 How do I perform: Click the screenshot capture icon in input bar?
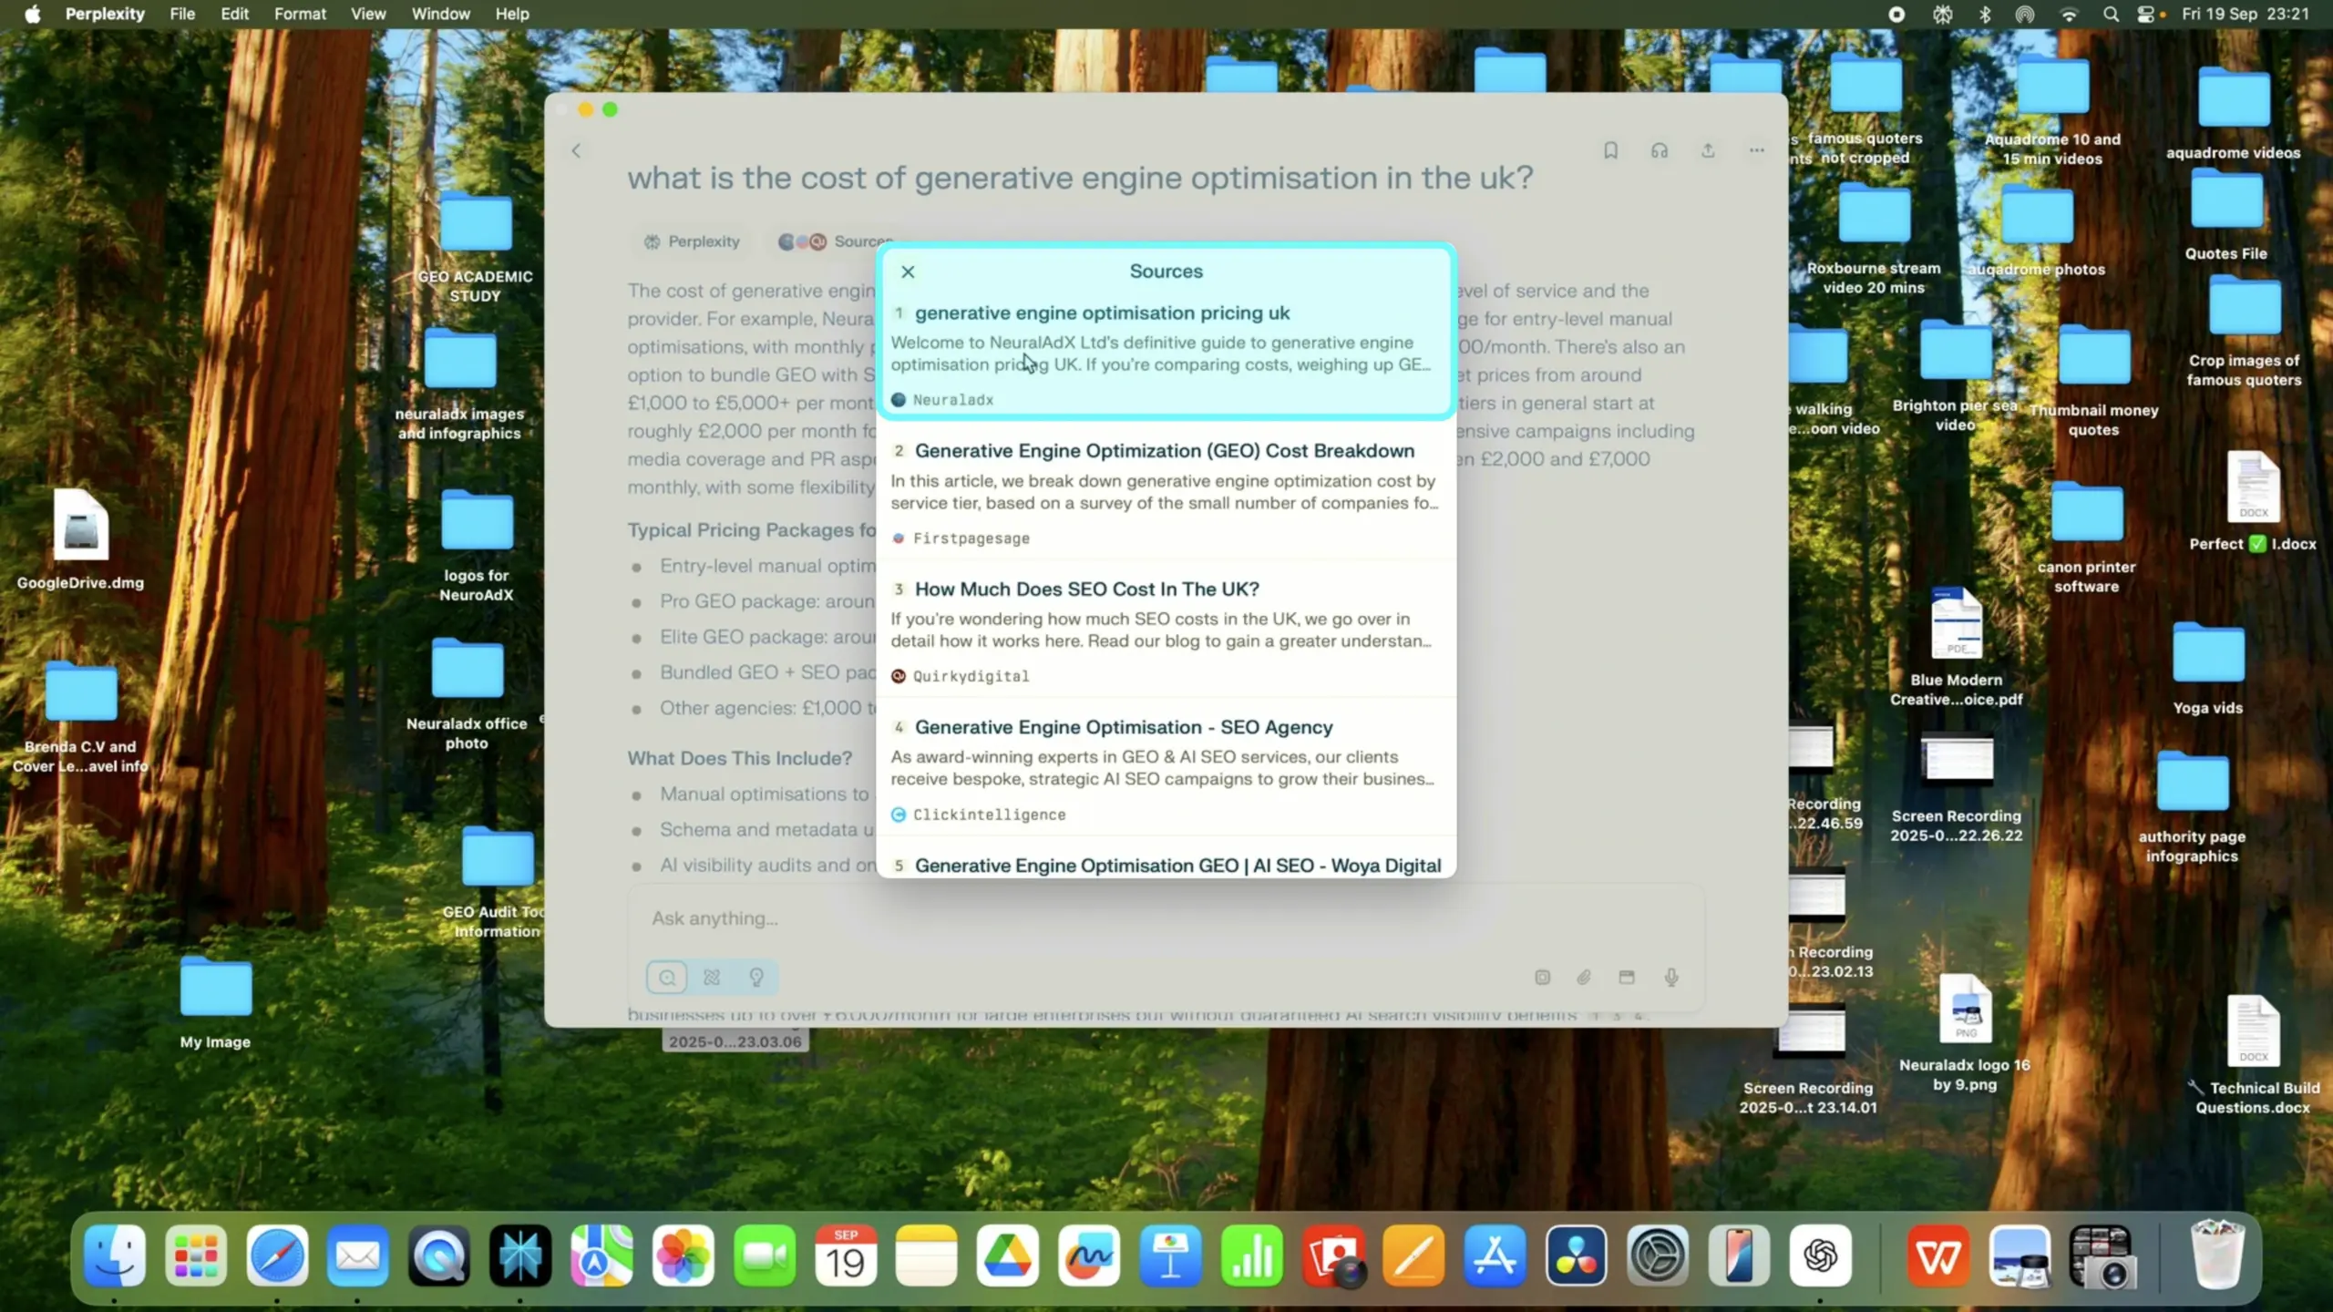1627,978
